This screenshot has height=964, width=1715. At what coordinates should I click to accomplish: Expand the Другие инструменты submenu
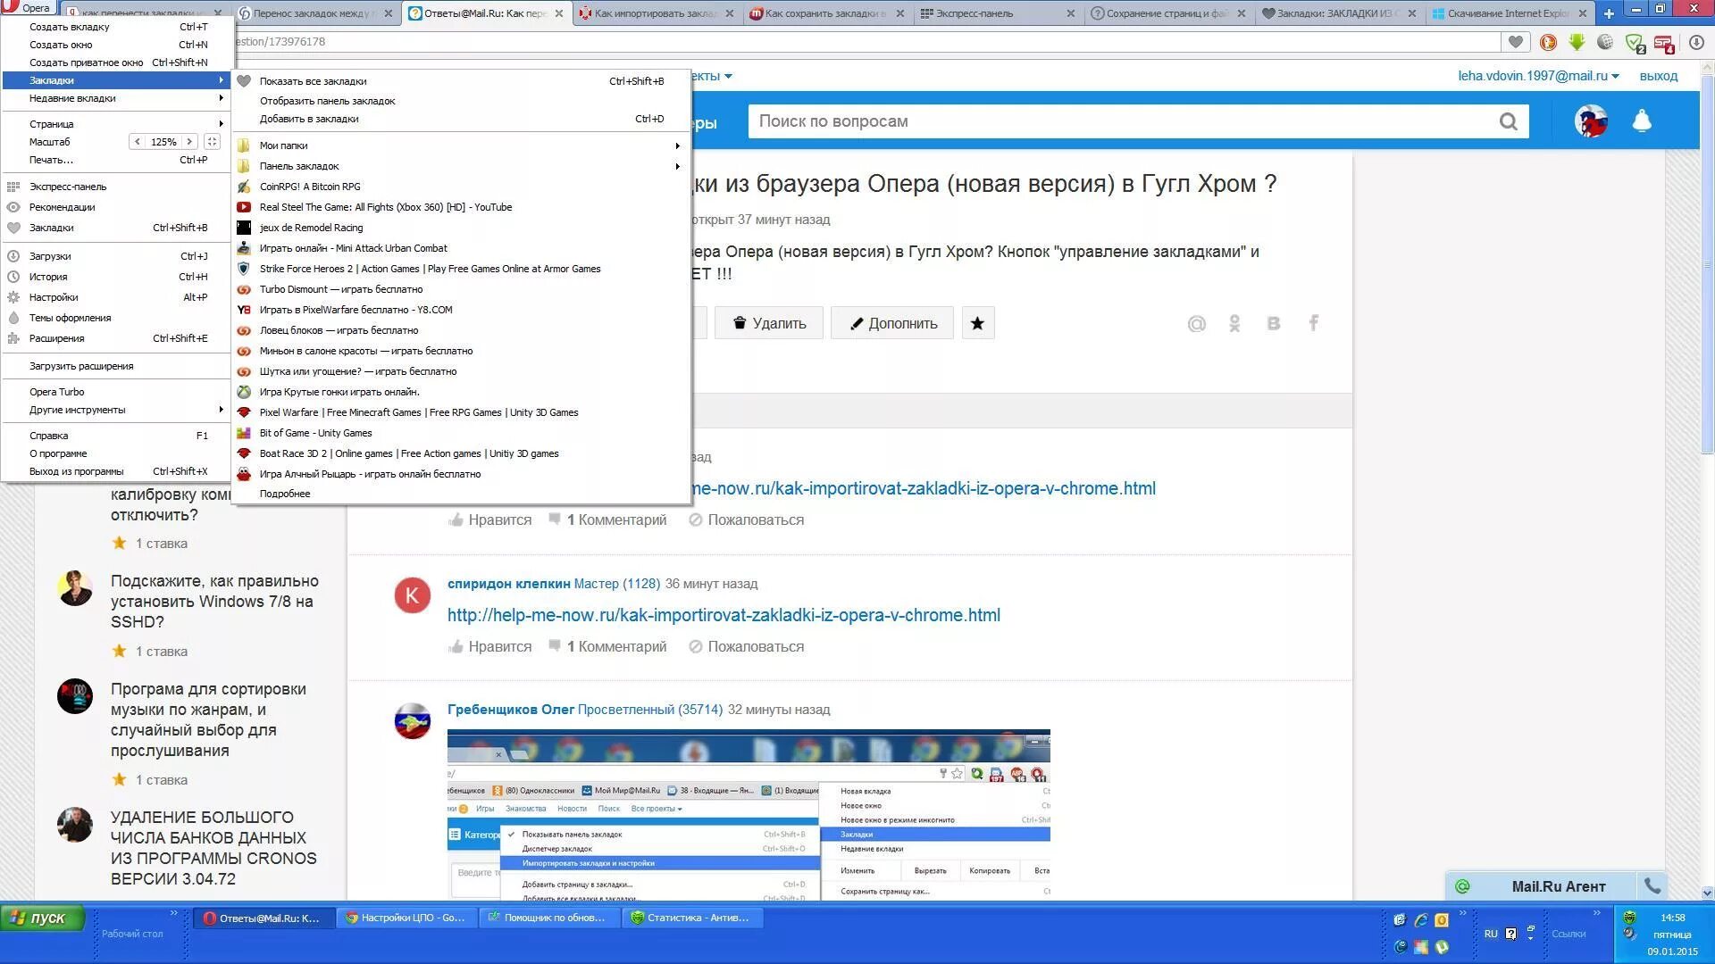(116, 410)
